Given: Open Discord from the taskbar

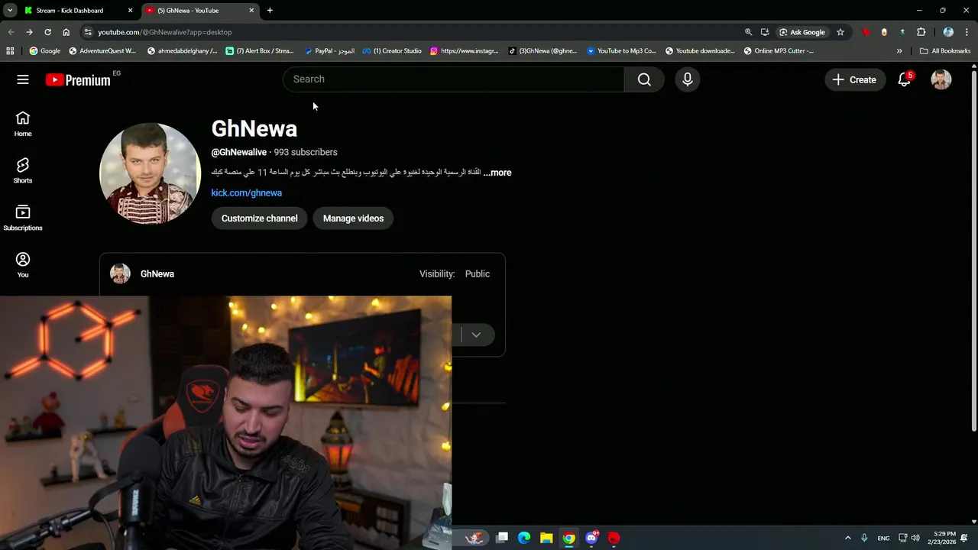Looking at the screenshot, I should (x=591, y=538).
